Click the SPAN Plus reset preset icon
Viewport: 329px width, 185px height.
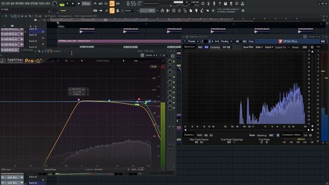click(x=202, y=41)
